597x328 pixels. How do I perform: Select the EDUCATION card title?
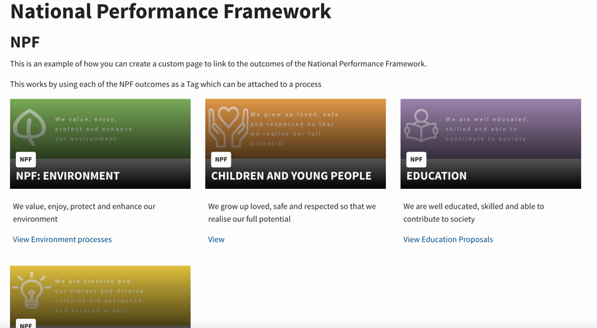[x=436, y=176]
